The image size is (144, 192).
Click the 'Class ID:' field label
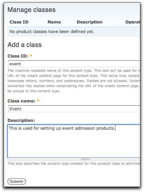point(18,56)
